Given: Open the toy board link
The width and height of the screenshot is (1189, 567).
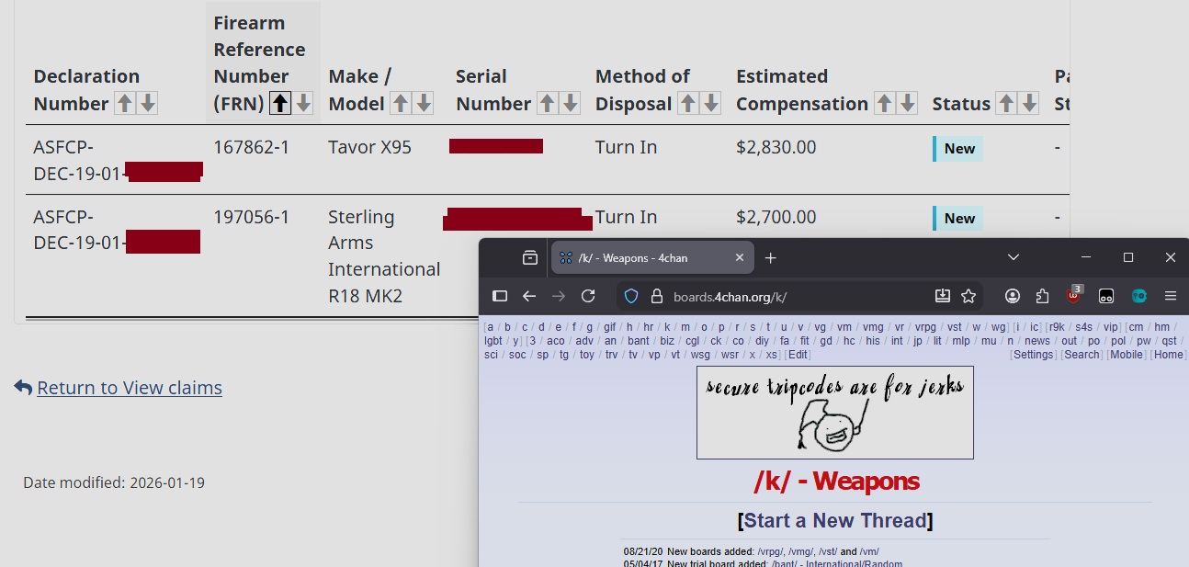Looking at the screenshot, I should (x=586, y=355).
